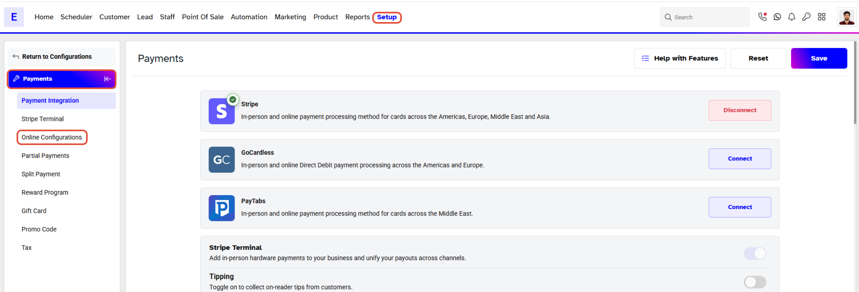859x292 pixels.
Task: Focus the Search input field
Action: click(705, 17)
